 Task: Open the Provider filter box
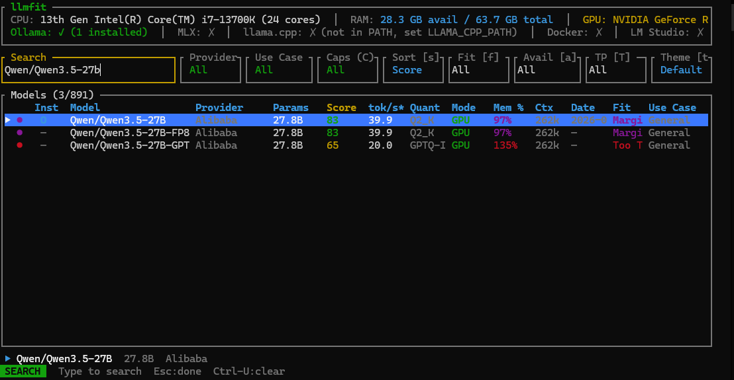211,70
